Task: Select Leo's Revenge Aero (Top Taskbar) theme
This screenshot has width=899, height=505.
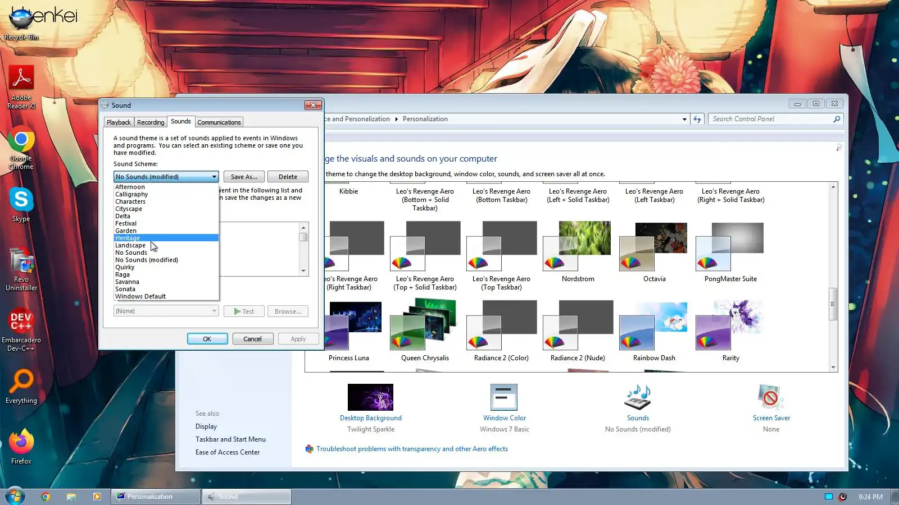Action: (501, 256)
